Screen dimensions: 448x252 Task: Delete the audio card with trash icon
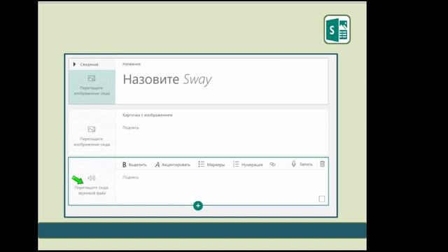click(x=322, y=164)
